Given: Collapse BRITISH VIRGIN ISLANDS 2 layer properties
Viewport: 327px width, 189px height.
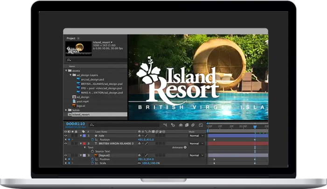Looking at the screenshot, I should 81,144.
